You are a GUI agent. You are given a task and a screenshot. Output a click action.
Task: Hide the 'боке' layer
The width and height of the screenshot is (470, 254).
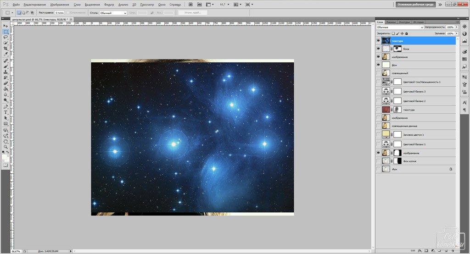[x=378, y=49]
